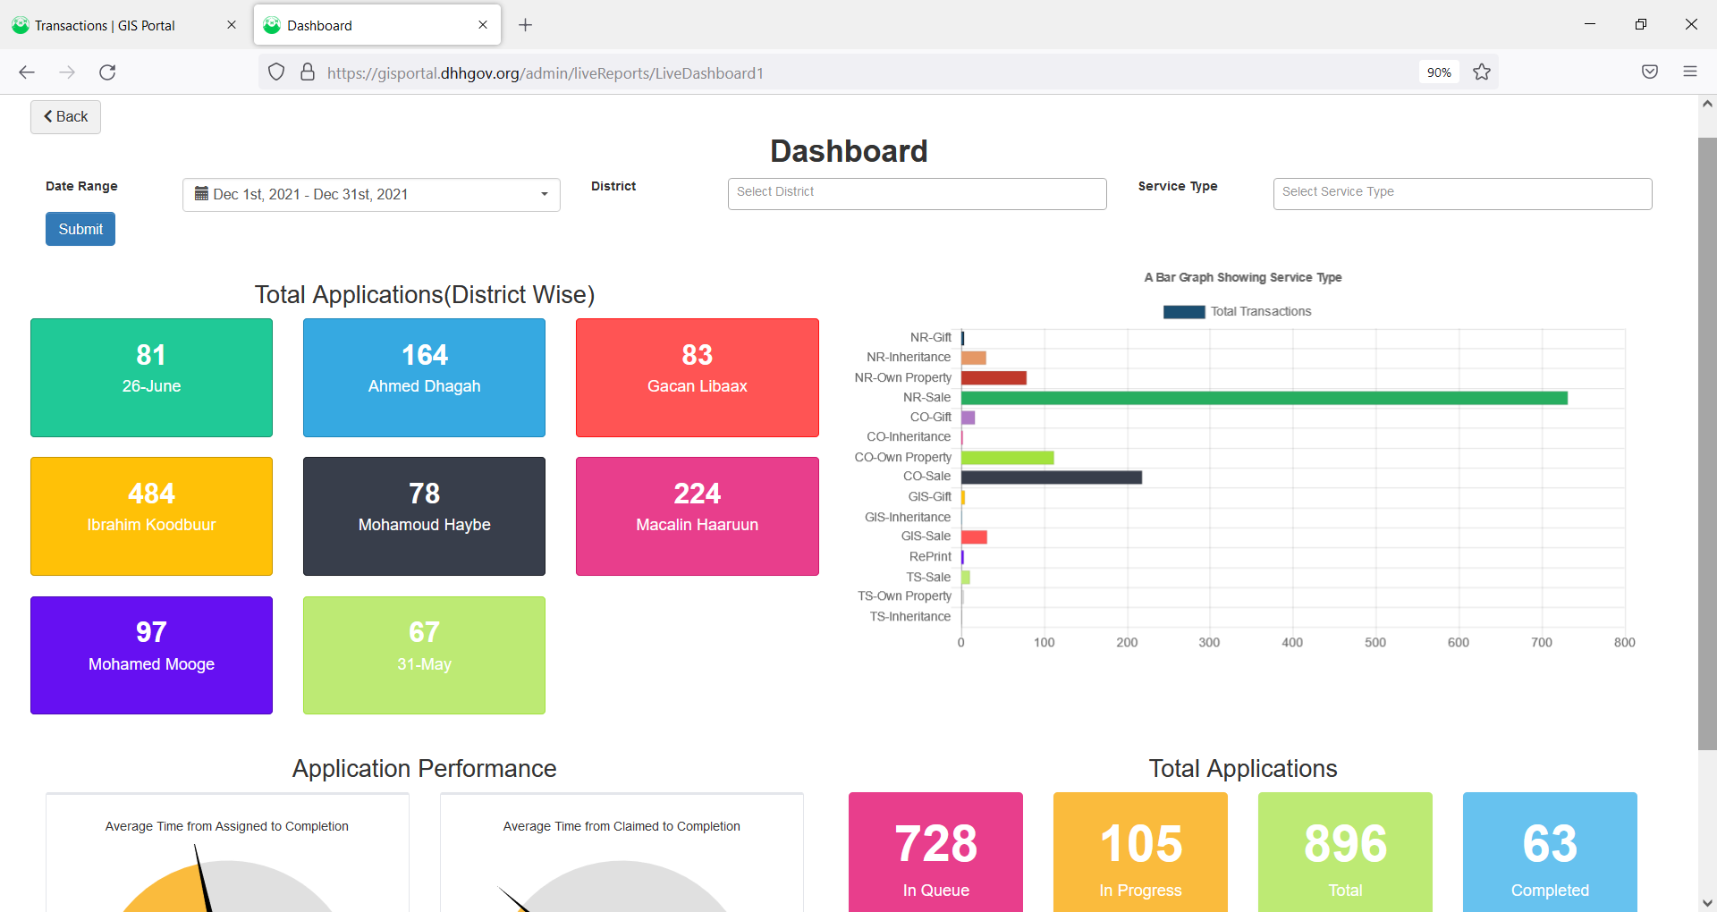Reload the current page
This screenshot has height=912, width=1717.
(x=107, y=72)
